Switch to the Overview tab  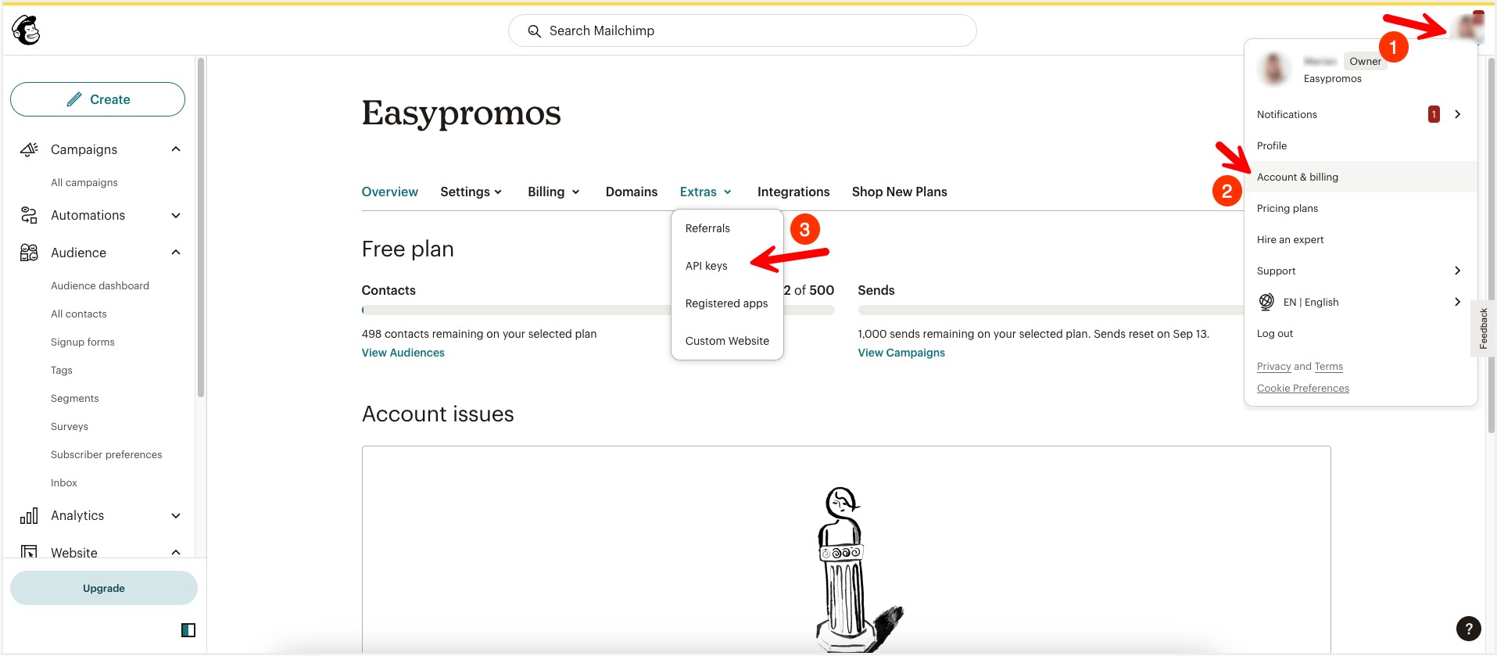click(x=389, y=192)
